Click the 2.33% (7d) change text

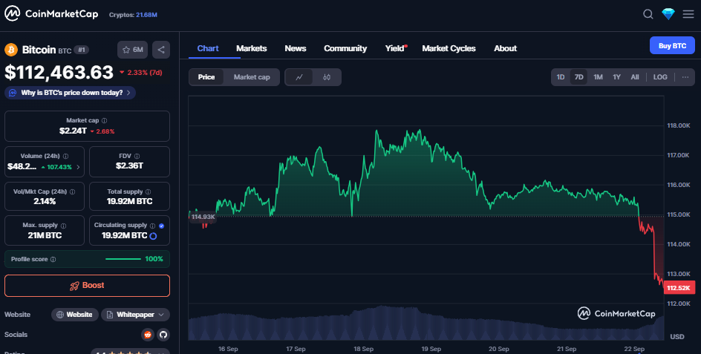pyautogui.click(x=141, y=73)
